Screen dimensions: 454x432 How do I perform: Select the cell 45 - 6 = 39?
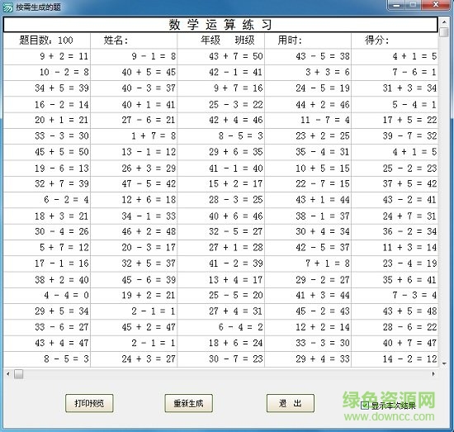coord(134,280)
